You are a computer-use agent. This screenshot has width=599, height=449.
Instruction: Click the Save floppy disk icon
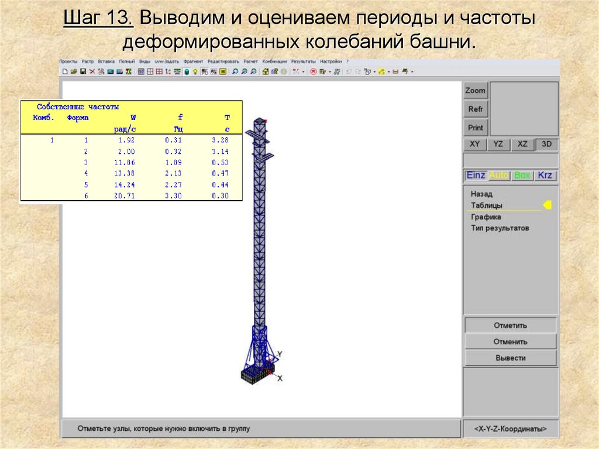[x=83, y=71]
